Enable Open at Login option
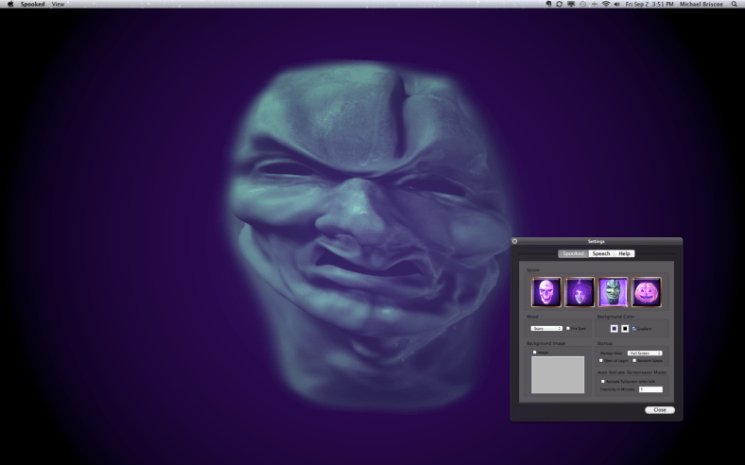This screenshot has width=745, height=465. point(601,360)
